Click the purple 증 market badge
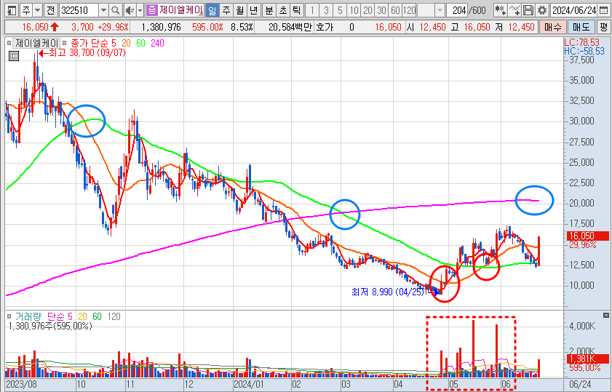 click(151, 10)
